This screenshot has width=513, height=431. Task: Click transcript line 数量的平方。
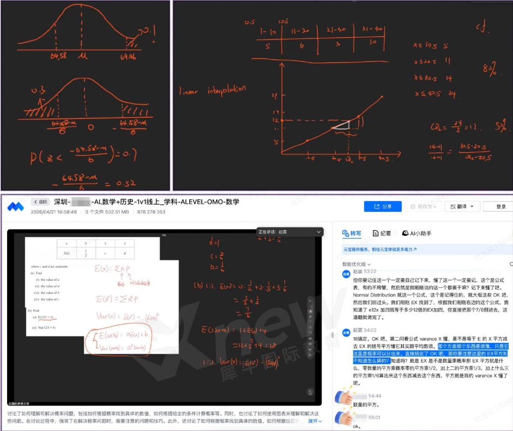coord(366,405)
